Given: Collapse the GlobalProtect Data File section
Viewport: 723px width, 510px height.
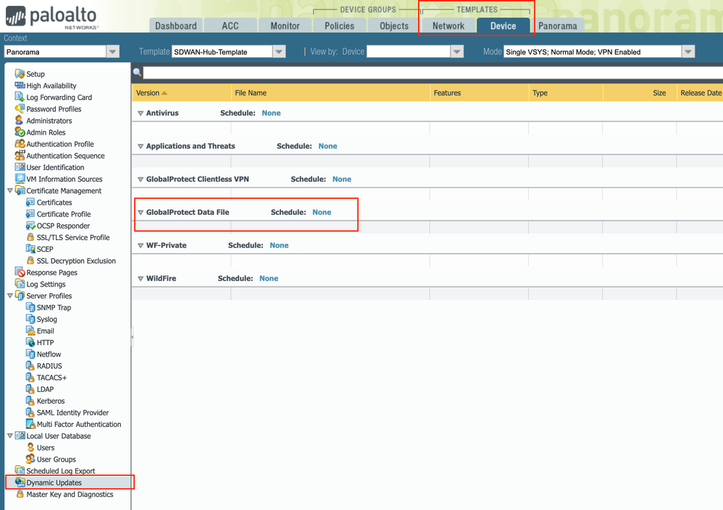Looking at the screenshot, I should pos(141,213).
